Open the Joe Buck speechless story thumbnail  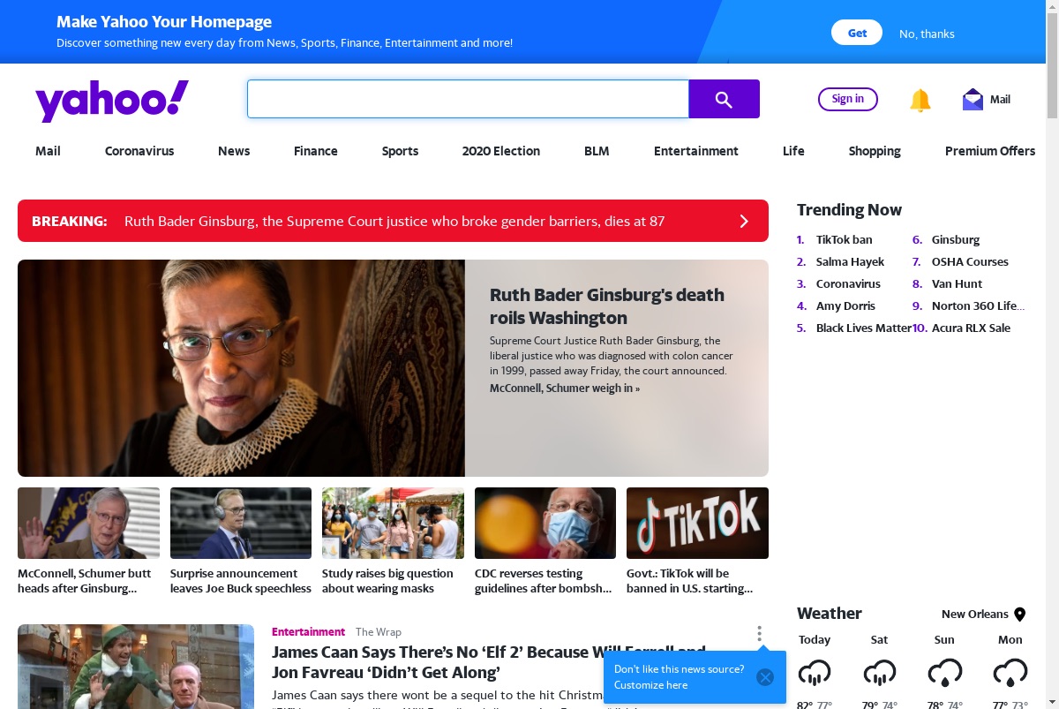coord(241,523)
